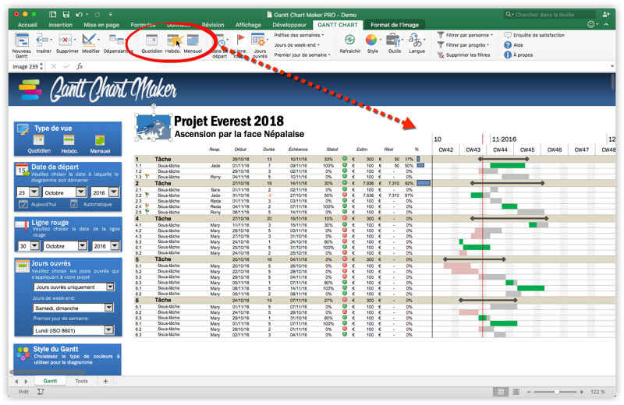
Task: Open Ligne rouge month dropdown Octobre
Action: [83, 246]
